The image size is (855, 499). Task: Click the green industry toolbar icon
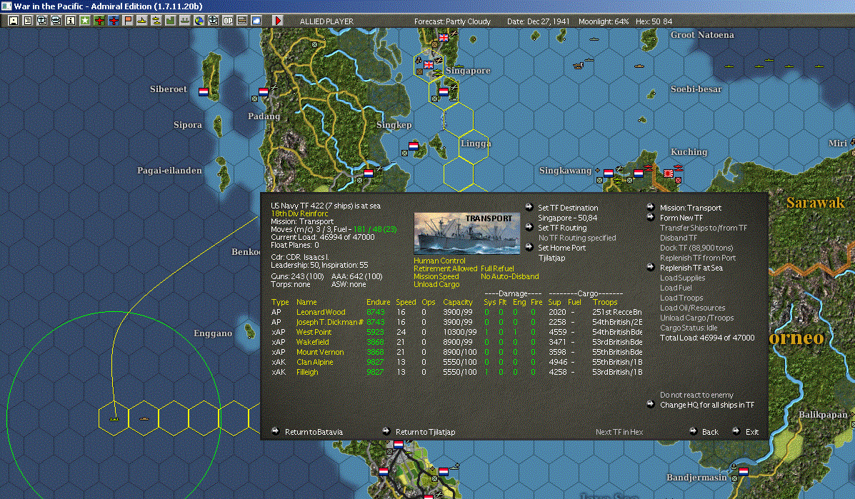(170, 21)
